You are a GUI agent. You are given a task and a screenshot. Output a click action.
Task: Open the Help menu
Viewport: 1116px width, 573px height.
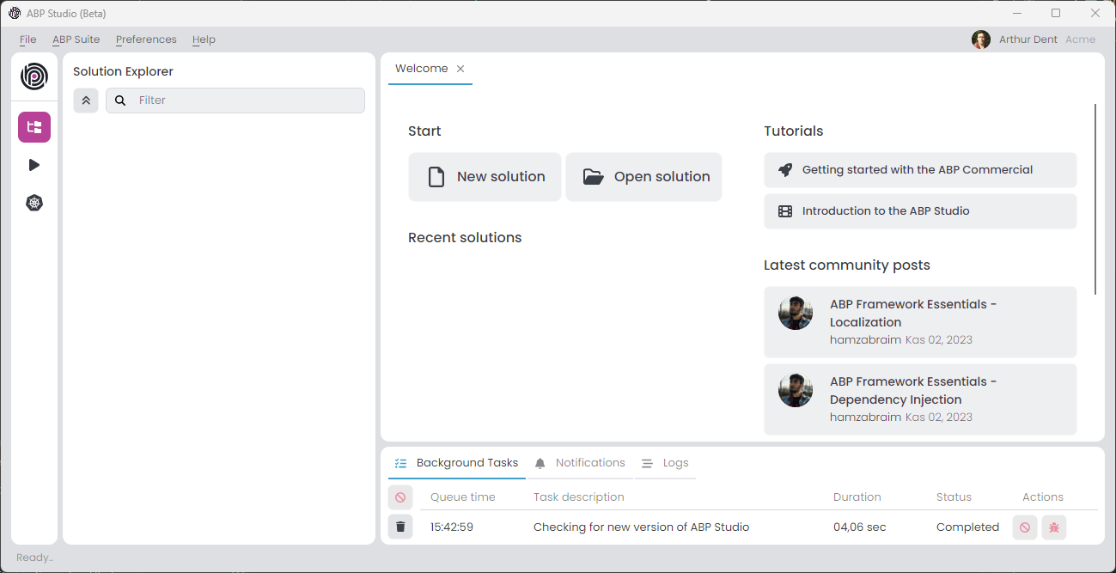(x=204, y=40)
